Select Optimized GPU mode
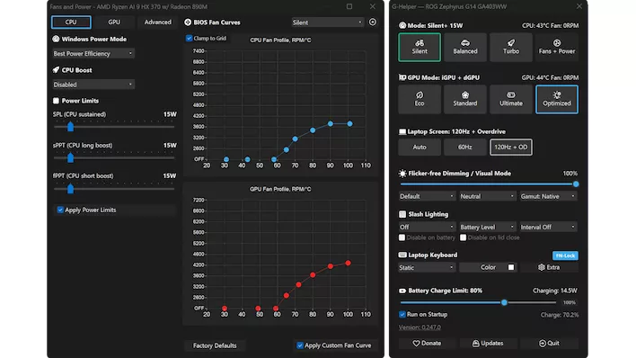This screenshot has width=636, height=358. [x=557, y=99]
